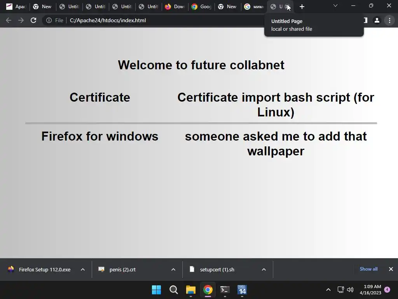
Task: Open the notification center badge
Action: (x=387, y=290)
